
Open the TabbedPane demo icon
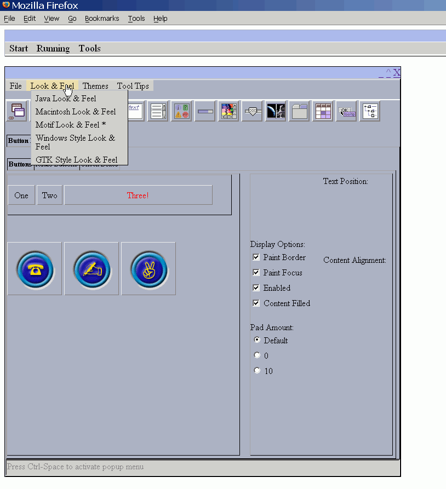point(299,111)
